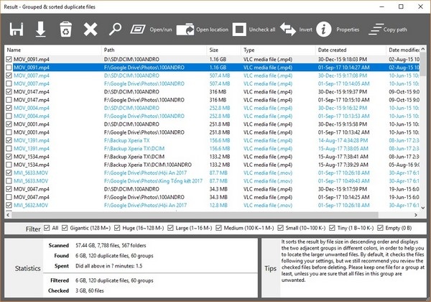Sort by the Date modified column header

click(403, 50)
